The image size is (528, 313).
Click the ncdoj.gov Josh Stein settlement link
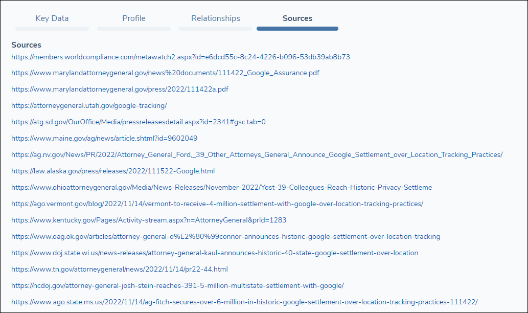point(177,286)
